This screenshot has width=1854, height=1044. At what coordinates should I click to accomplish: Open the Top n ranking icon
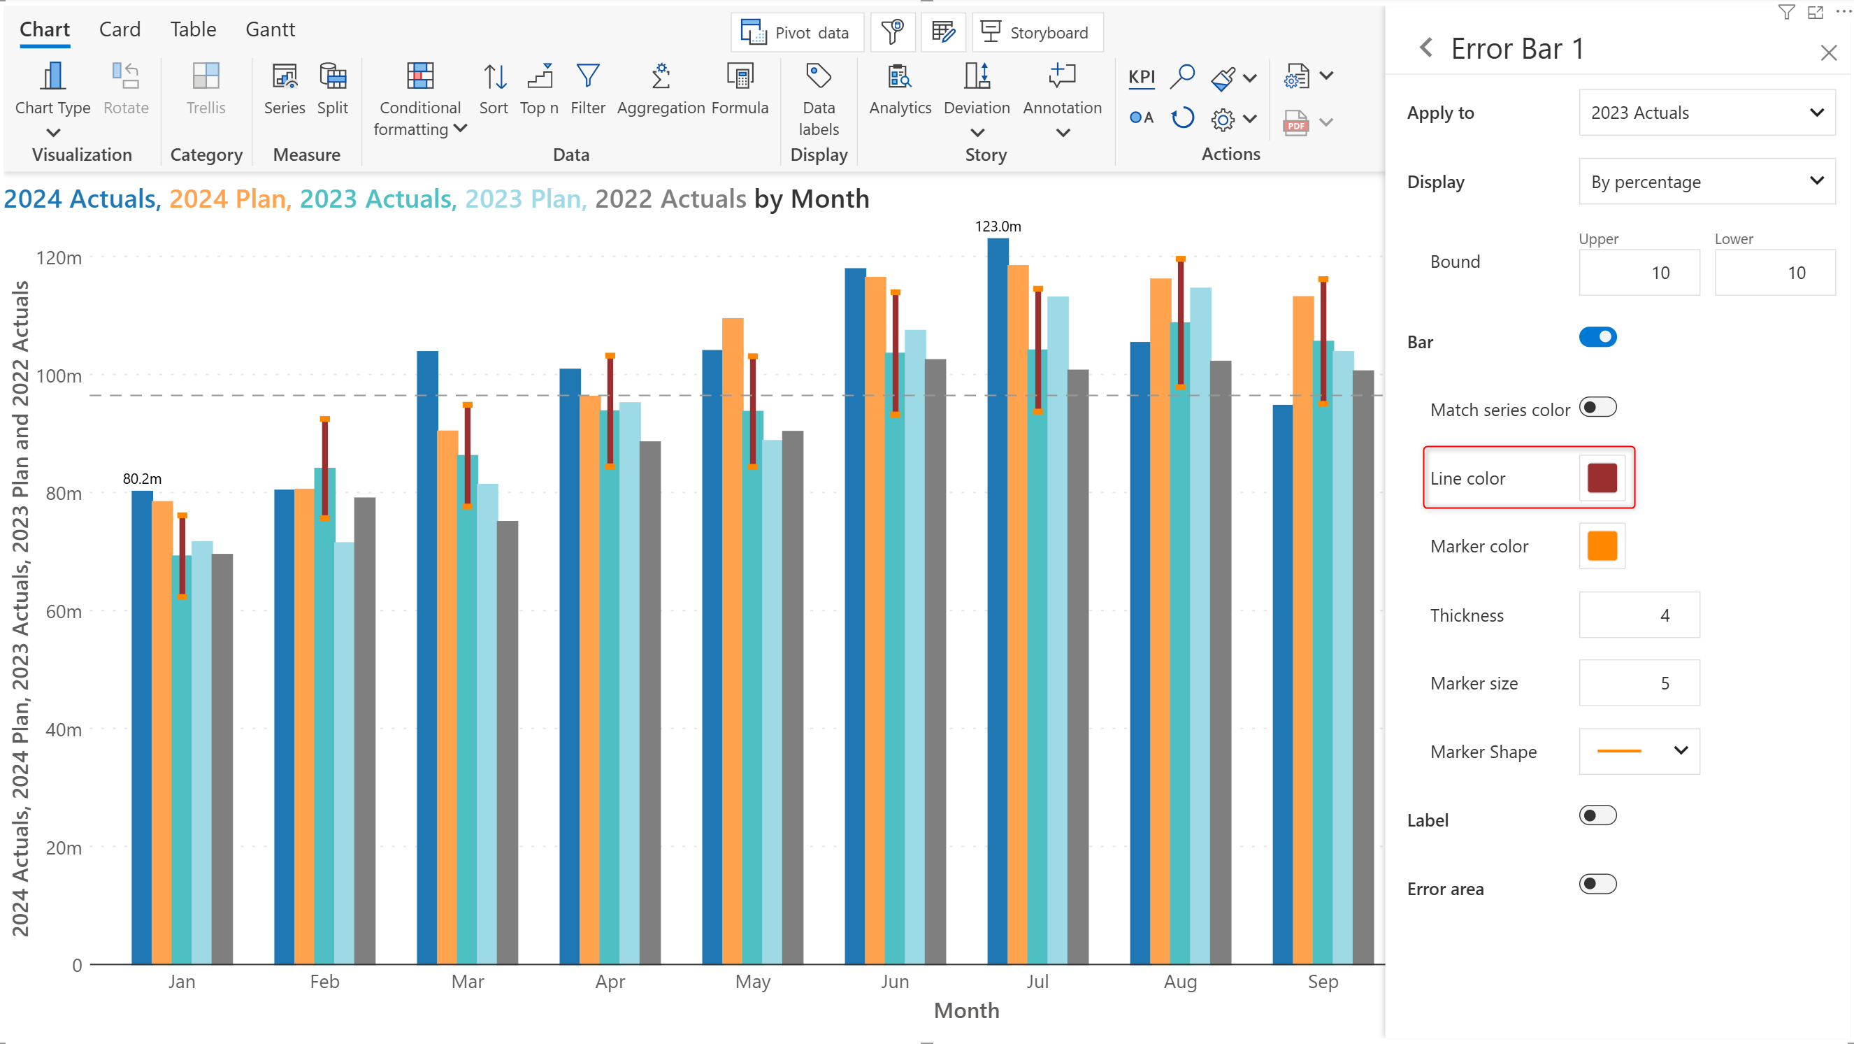coord(539,76)
